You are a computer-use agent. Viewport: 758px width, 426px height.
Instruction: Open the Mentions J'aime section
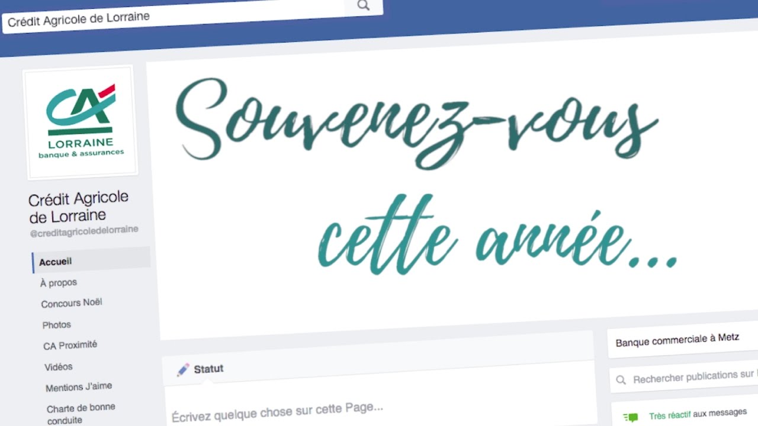79,387
